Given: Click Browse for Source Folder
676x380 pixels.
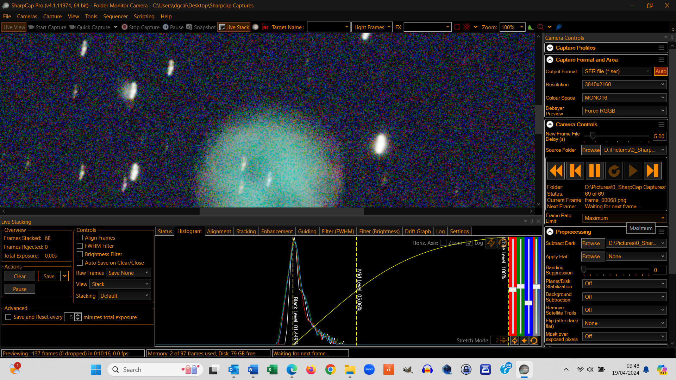Looking at the screenshot, I should click(591, 150).
